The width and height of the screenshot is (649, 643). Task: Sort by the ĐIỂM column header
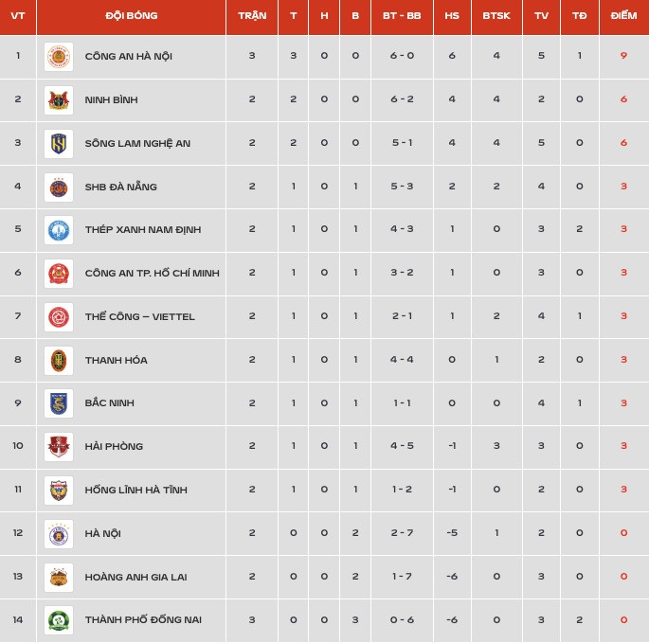(x=623, y=16)
